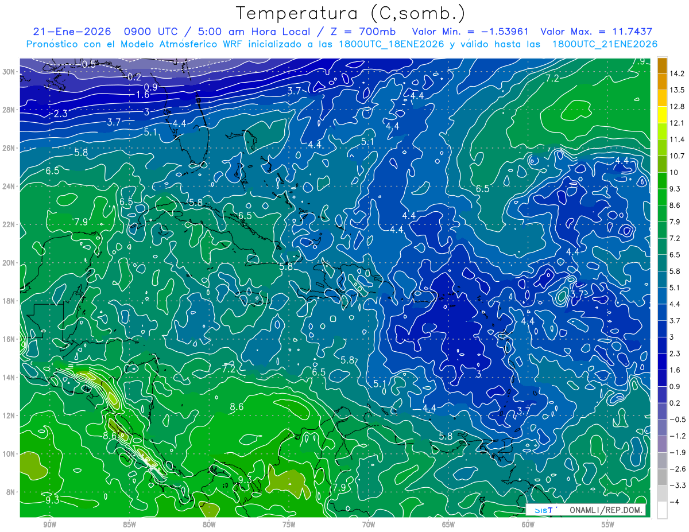Click the "14N" latitude axis label
This screenshot has width=689, height=532.
click(10, 377)
